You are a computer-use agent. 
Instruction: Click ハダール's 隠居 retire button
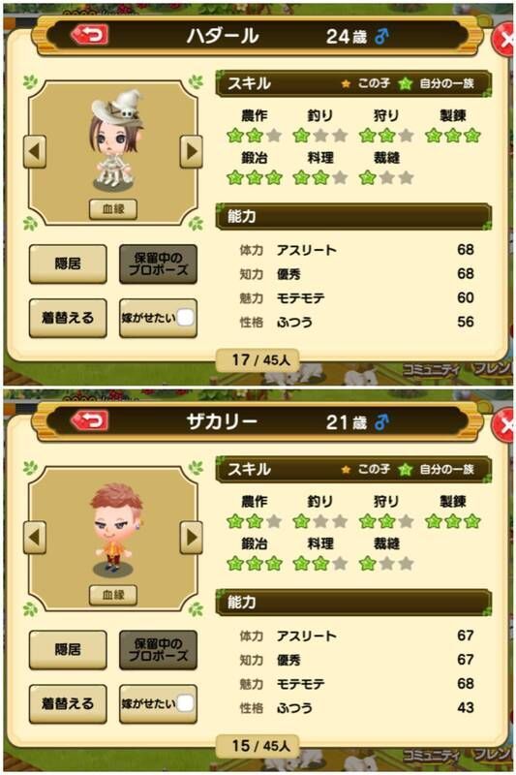tap(68, 263)
